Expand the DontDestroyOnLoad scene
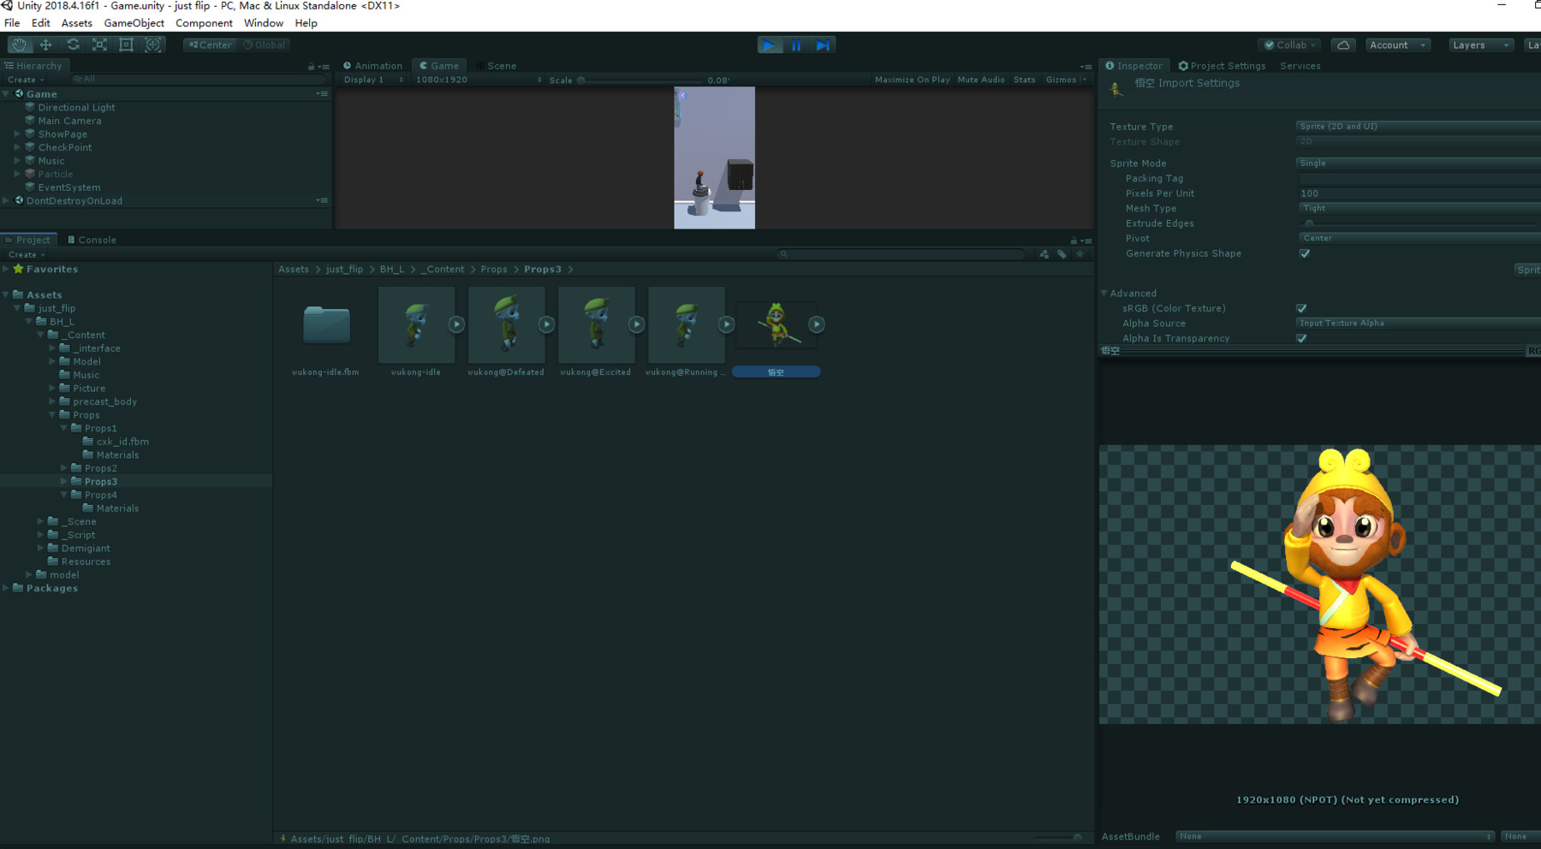Viewport: 1541px width, 849px height. 7,200
